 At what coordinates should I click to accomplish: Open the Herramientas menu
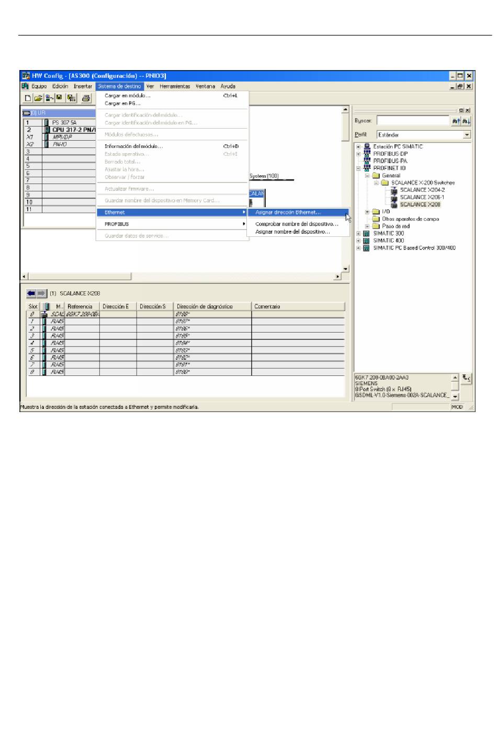175,86
